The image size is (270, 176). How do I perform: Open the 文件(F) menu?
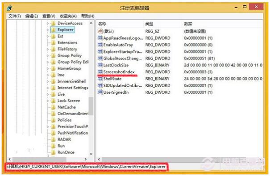tap(15, 16)
